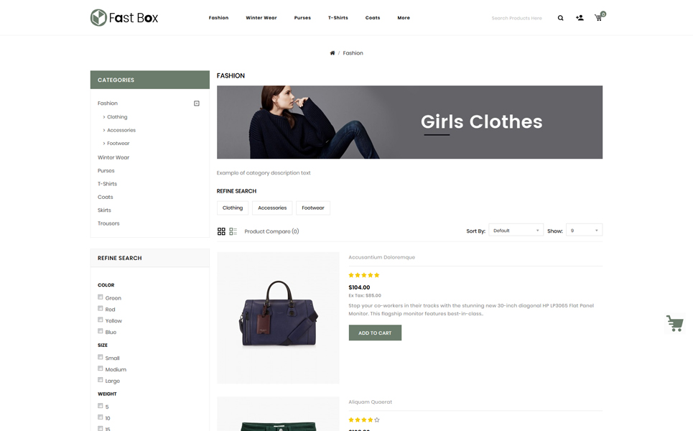Screen dimensions: 693x431
Task: Click the search magnifier icon
Action: (x=561, y=18)
